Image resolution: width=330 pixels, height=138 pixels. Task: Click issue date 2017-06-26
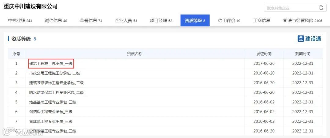click(264, 64)
